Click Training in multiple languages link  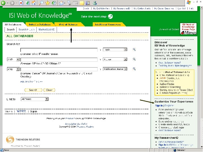click(x=175, y=66)
